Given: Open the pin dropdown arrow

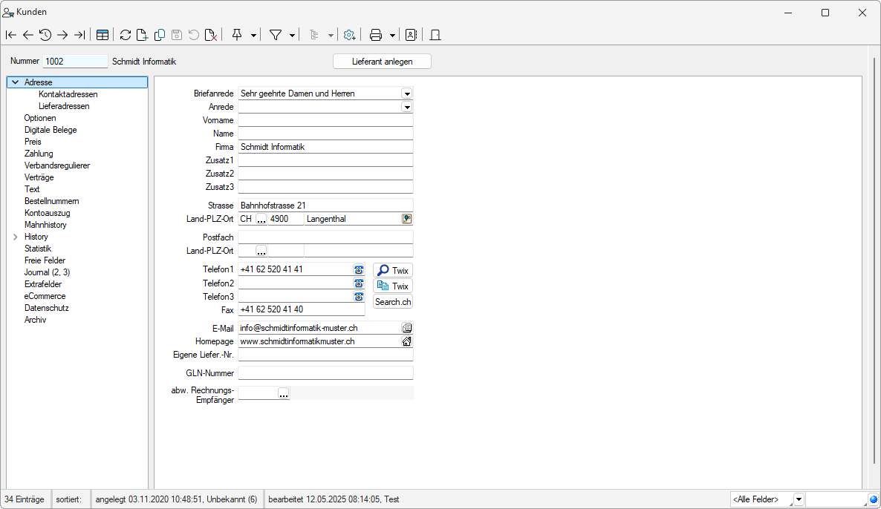Looking at the screenshot, I should point(253,36).
